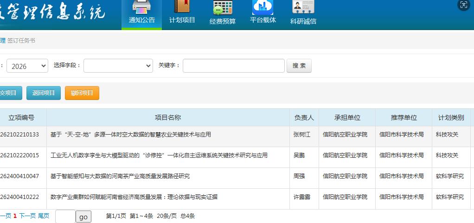Select project number 262400410222
This screenshot has width=474, height=223.
click(19, 197)
